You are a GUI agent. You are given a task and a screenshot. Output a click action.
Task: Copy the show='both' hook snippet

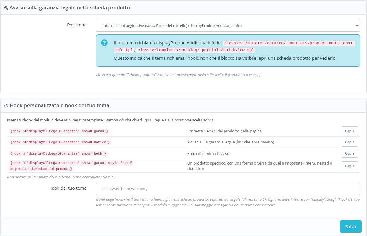click(349, 153)
